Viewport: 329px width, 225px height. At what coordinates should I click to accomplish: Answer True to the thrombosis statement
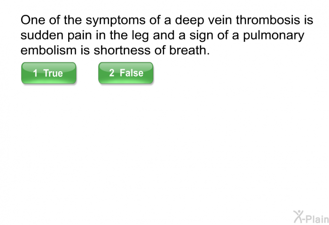point(49,73)
